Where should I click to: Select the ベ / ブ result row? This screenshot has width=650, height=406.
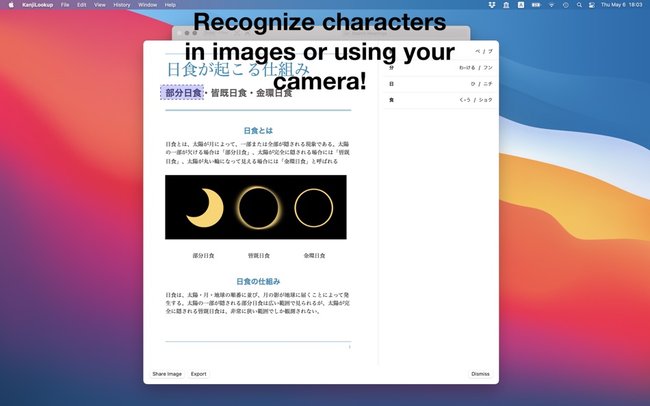pos(440,51)
